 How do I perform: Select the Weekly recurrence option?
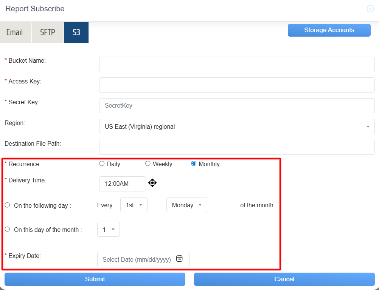(x=148, y=164)
